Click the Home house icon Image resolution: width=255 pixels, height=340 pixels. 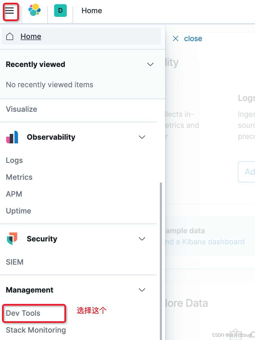coord(10,36)
